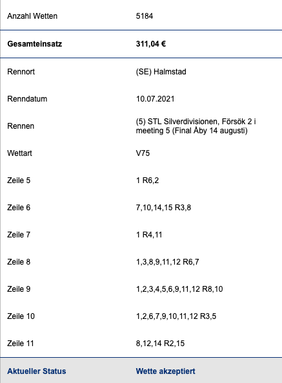Select the Rennen row label
The image size is (282, 383).
pyautogui.click(x=21, y=126)
